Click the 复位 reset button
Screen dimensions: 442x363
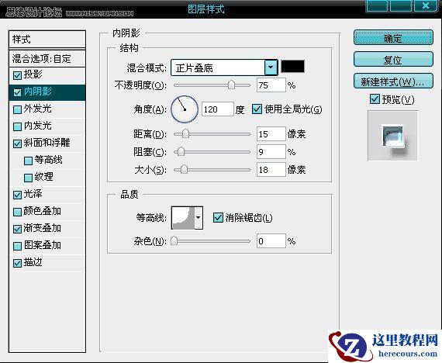pyautogui.click(x=393, y=59)
